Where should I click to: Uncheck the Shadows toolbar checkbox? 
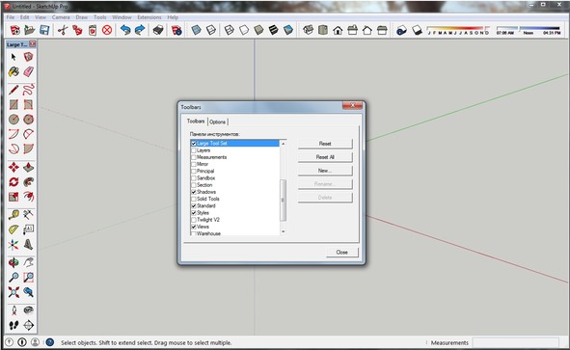click(x=194, y=192)
